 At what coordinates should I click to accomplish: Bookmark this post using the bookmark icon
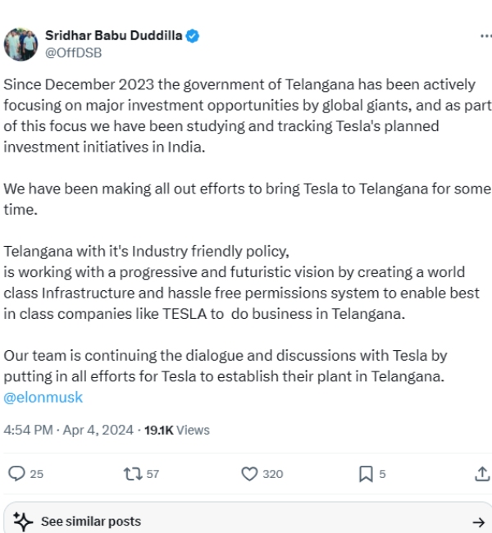(366, 473)
